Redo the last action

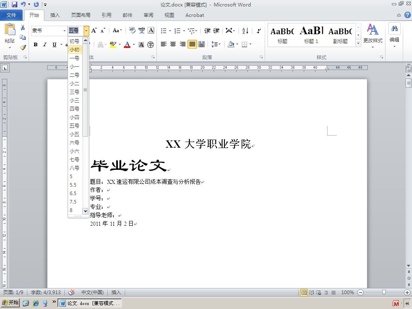36,4
